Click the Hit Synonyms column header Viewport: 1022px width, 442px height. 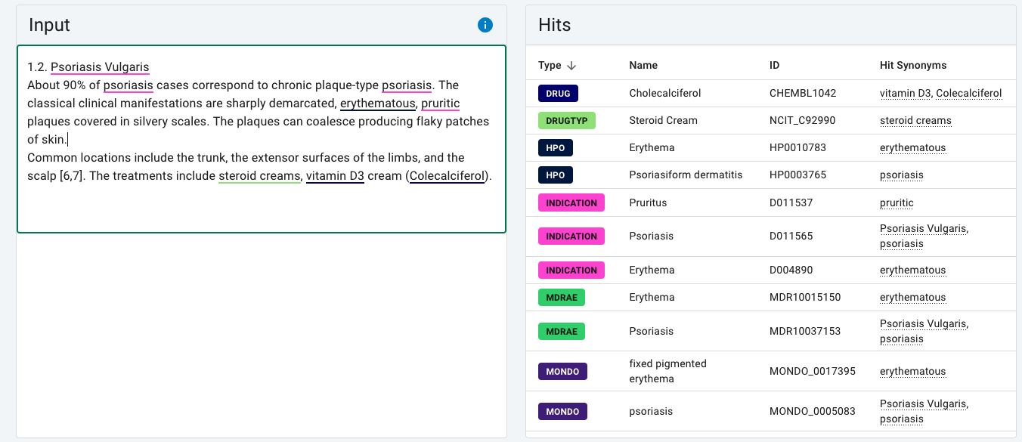(913, 66)
